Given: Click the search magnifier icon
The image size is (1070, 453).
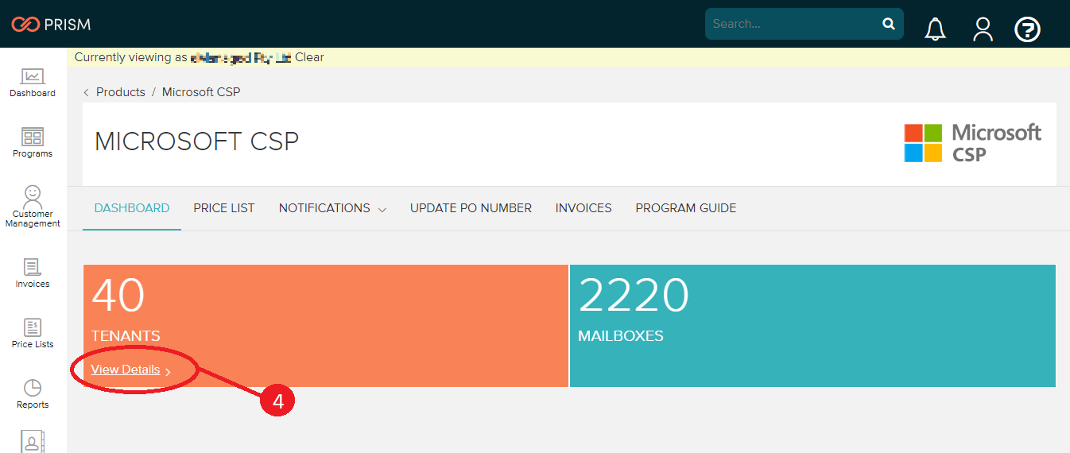Looking at the screenshot, I should click(x=889, y=24).
